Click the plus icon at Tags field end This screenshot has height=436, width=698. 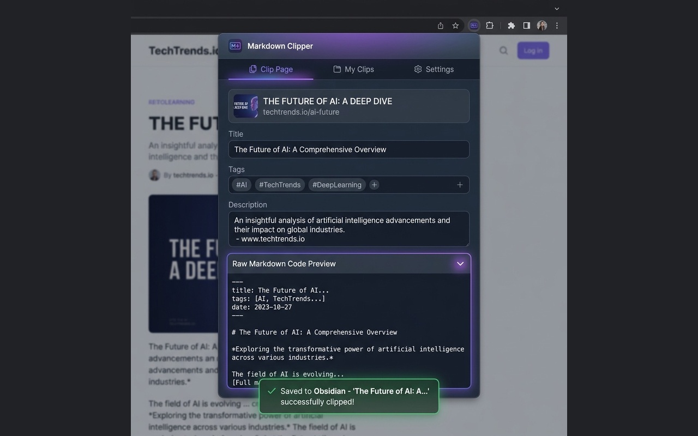pos(460,185)
